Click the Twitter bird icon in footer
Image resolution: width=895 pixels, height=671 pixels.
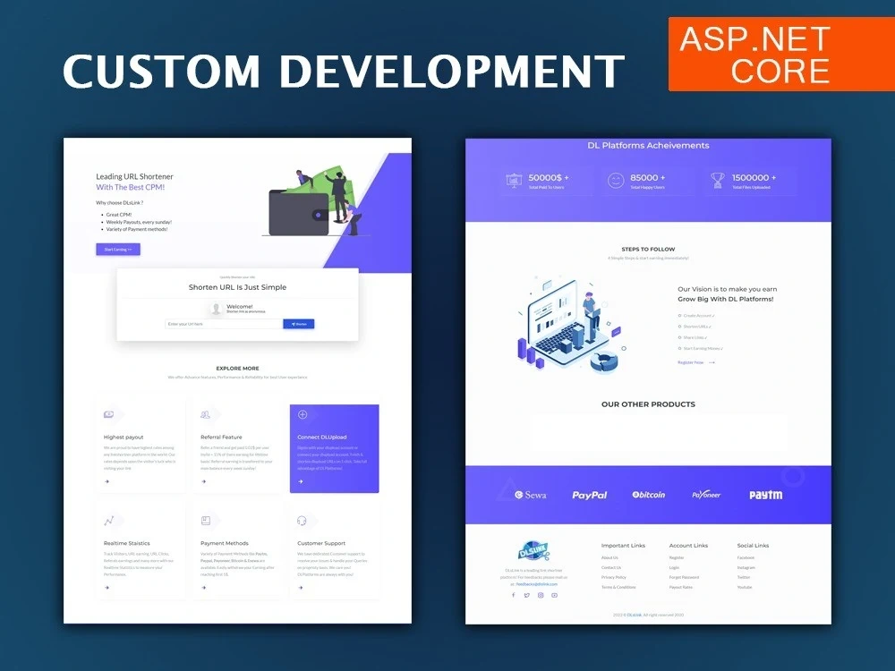527,595
